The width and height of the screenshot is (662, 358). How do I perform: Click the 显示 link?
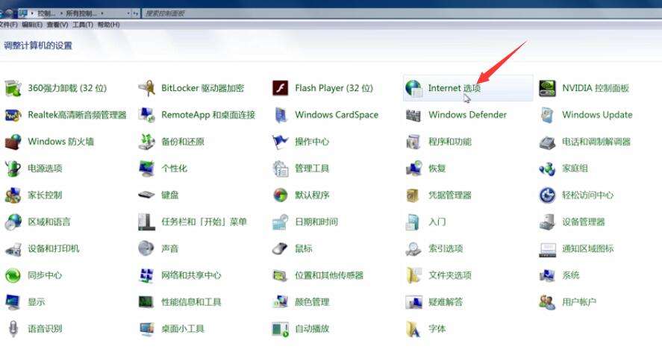pyautogui.click(x=37, y=302)
